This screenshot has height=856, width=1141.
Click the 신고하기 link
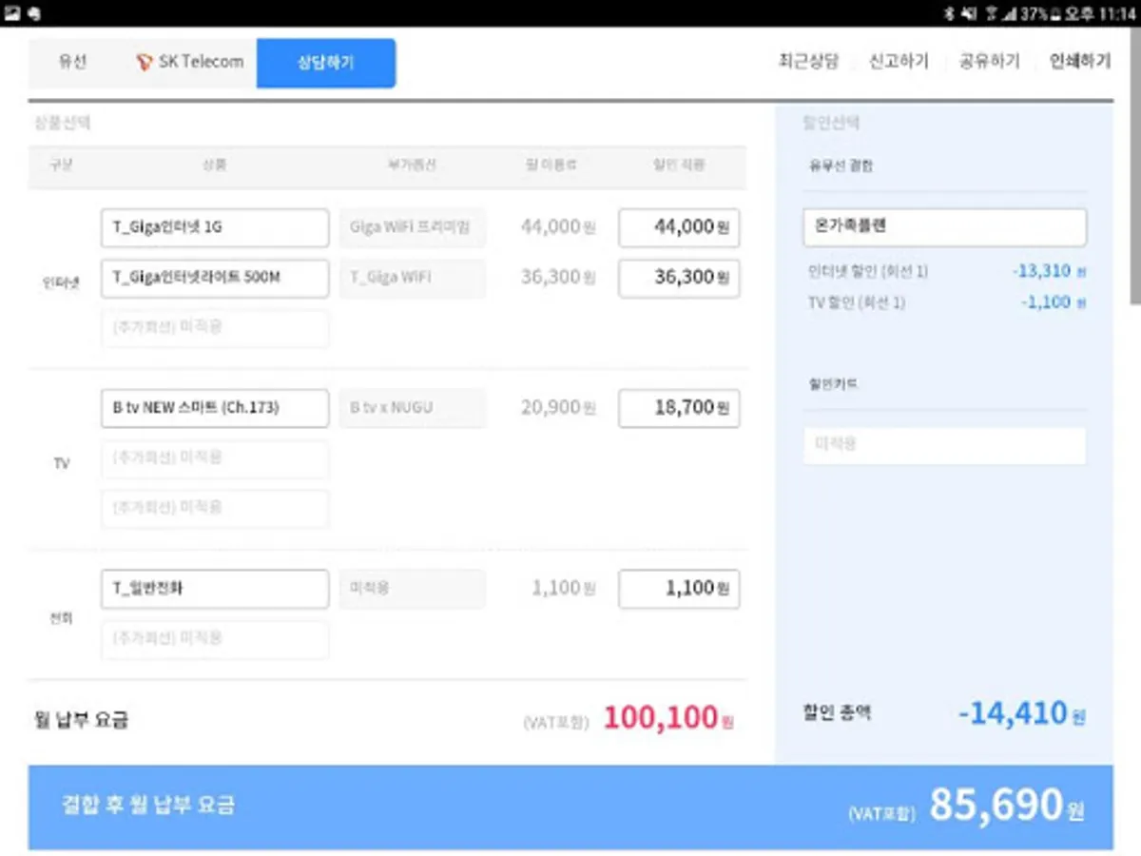tap(899, 62)
